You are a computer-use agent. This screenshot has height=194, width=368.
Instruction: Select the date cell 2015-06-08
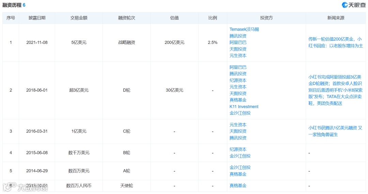pos(37,153)
